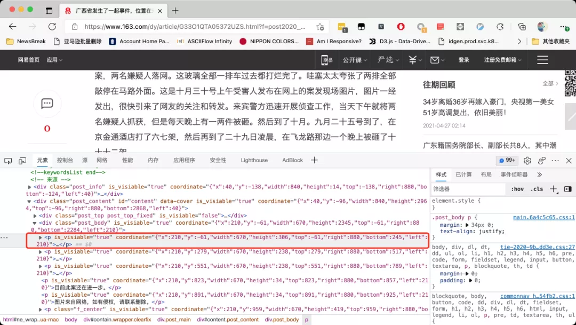
Task: Add more tools to DevTools tab bar
Action: point(314,160)
